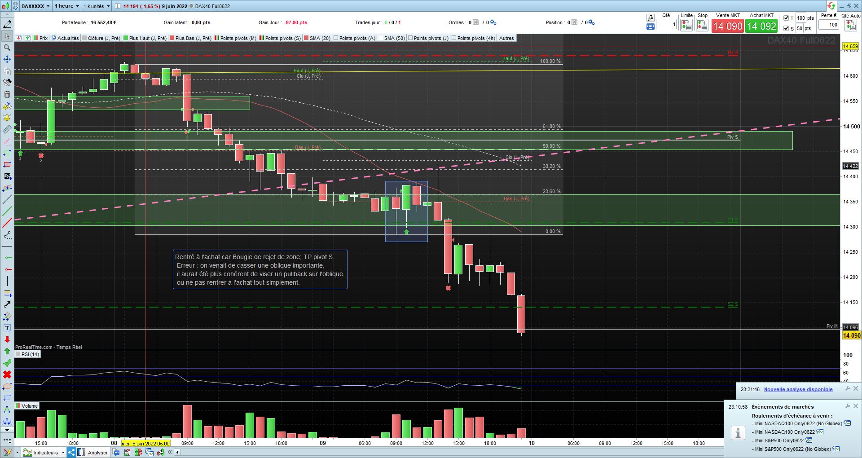Viewport: 862px width, 458px height.
Task: Uncheck Points pivots (A) checkbox
Action: 336,38
